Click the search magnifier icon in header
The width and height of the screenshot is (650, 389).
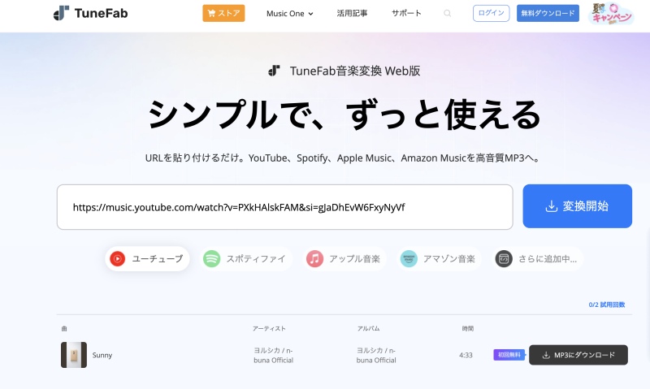click(448, 13)
